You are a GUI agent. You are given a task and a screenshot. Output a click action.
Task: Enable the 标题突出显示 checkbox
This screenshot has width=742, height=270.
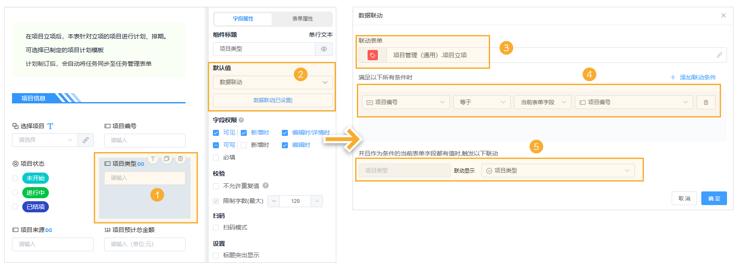tap(216, 255)
